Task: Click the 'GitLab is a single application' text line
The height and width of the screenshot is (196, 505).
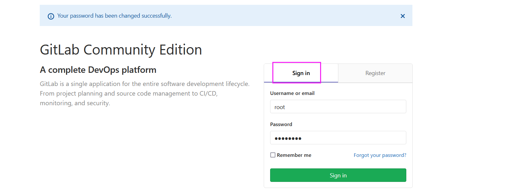Action: pos(145,84)
